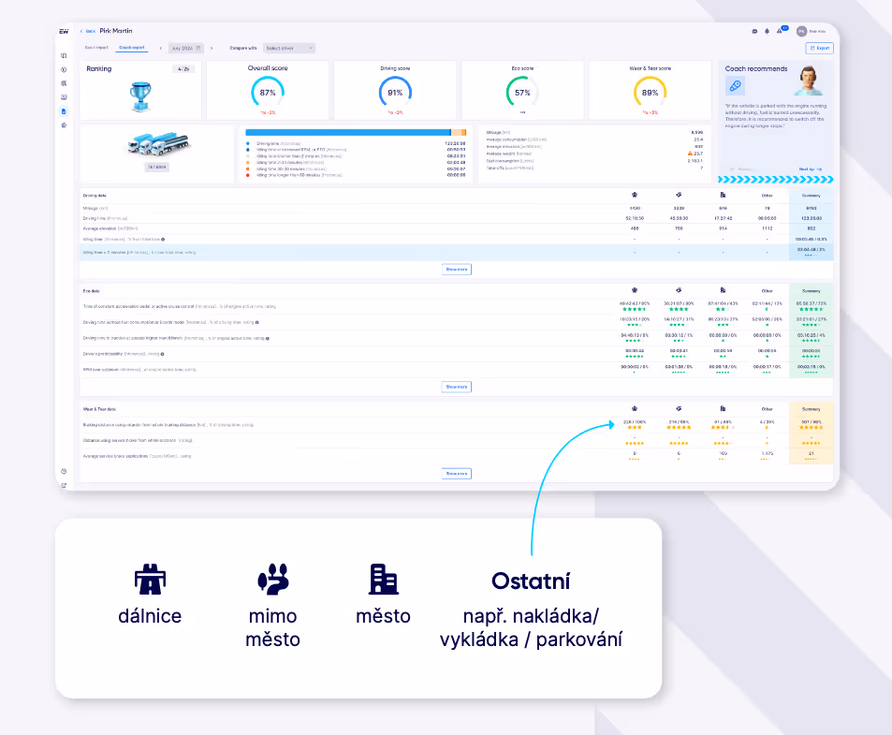This screenshot has width=892, height=735.
Task: Open the user avatar profile menu
Action: coord(801,31)
